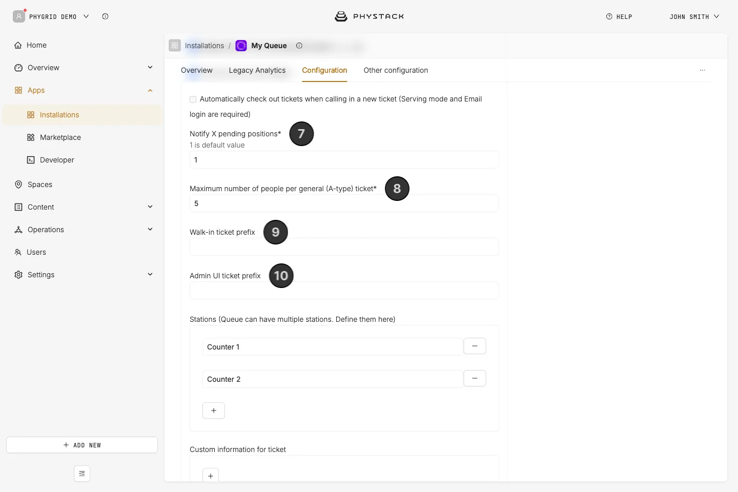738x492 pixels.
Task: Expand the Content sidebar section
Action: pyautogui.click(x=150, y=207)
